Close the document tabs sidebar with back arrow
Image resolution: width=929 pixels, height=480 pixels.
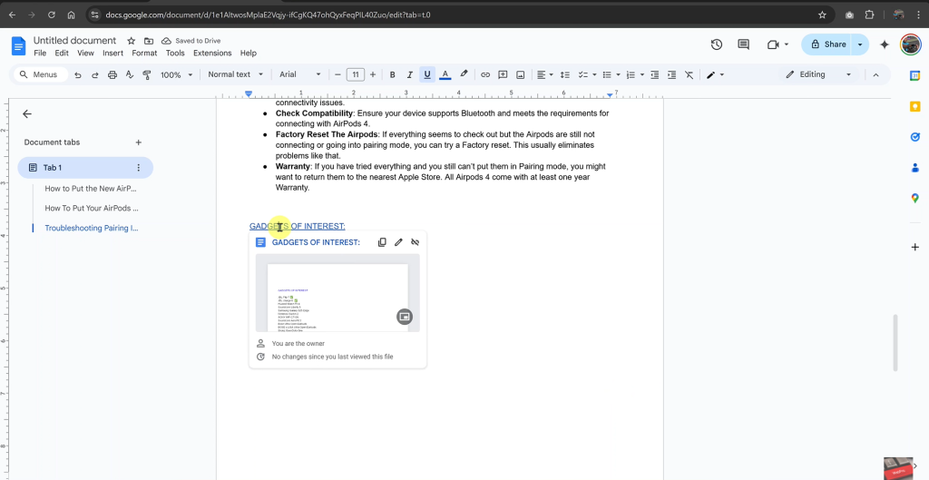click(x=26, y=114)
